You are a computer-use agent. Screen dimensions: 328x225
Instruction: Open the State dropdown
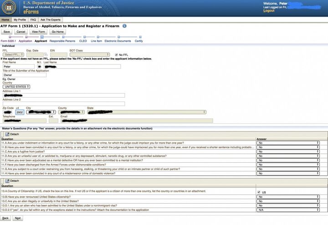(147, 112)
